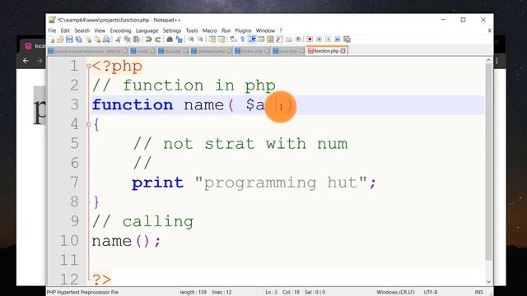Click the 'UTF-8' encoding in status bar
This screenshot has width=527, height=296.
click(x=430, y=293)
